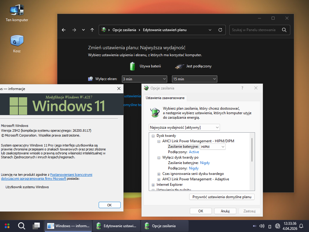This screenshot has height=232, width=309.
Task: Click the Start button on the taskbar
Action: (7, 226)
